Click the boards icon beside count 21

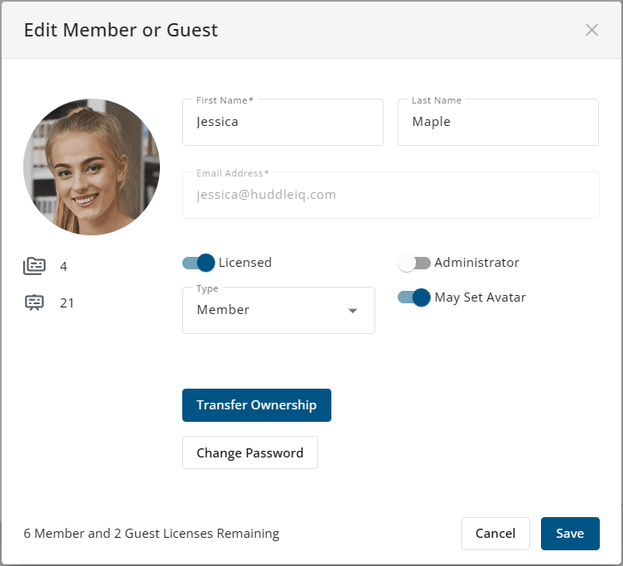tap(34, 302)
